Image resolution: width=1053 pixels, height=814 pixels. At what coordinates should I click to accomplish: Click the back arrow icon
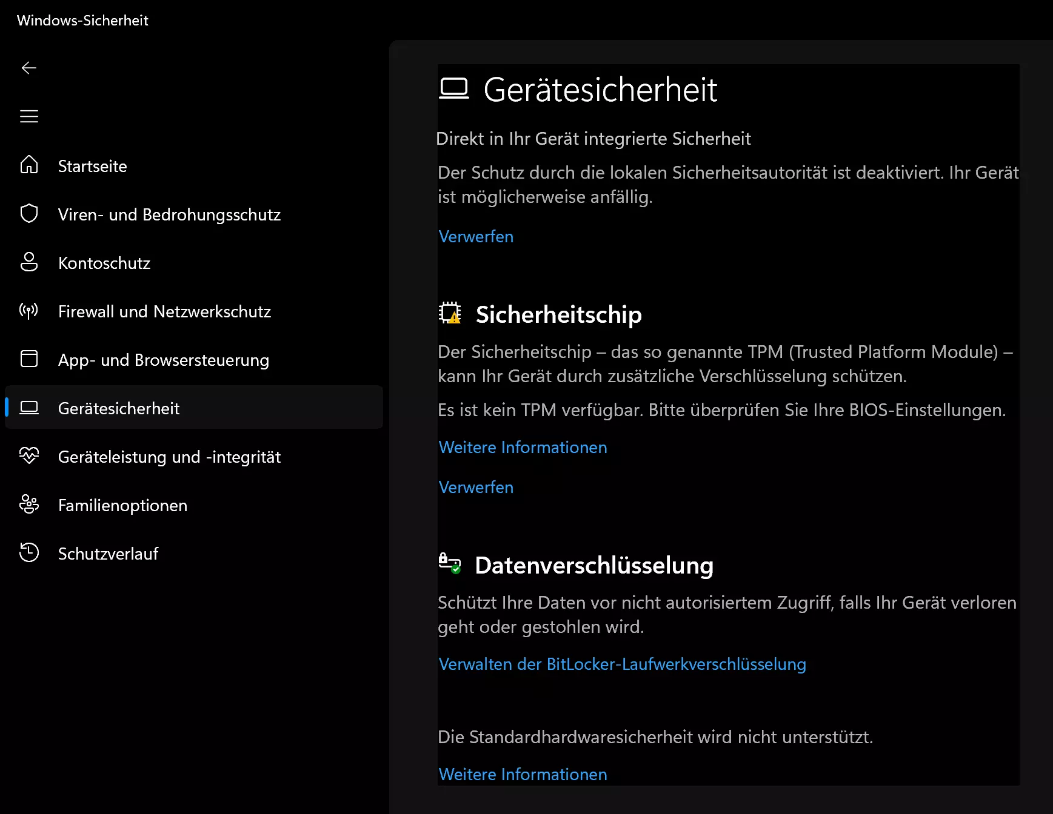coord(29,68)
